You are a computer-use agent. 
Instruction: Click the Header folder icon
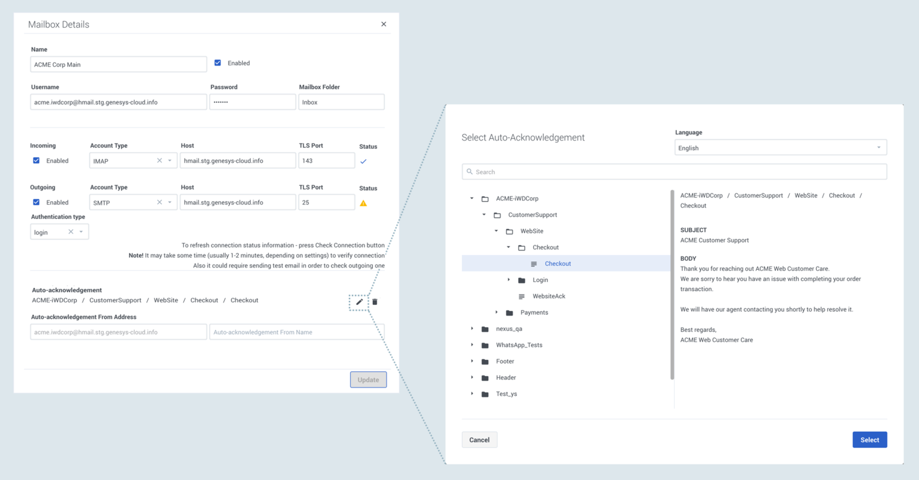(485, 378)
